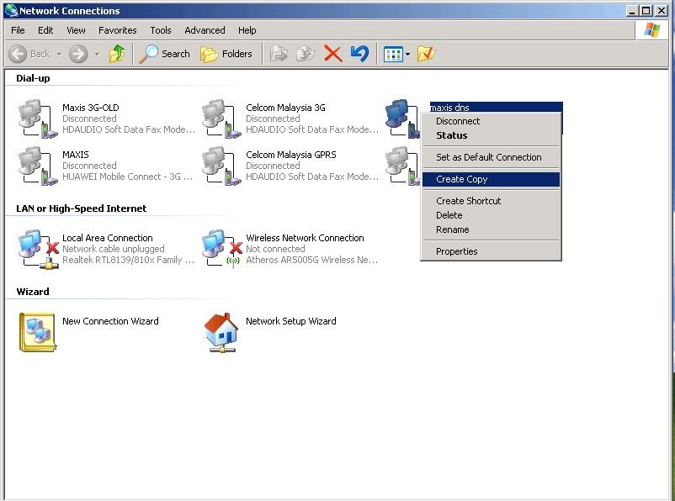Select the Celcom Malaysia 3G connection icon
This screenshot has height=501, width=675.
pyautogui.click(x=221, y=119)
